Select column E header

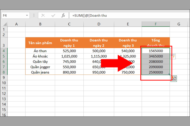(128, 24)
